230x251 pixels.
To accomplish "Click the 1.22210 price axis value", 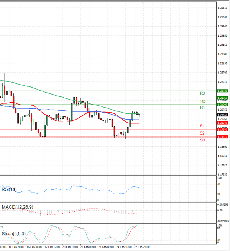I will pyautogui.click(x=223, y=82).
